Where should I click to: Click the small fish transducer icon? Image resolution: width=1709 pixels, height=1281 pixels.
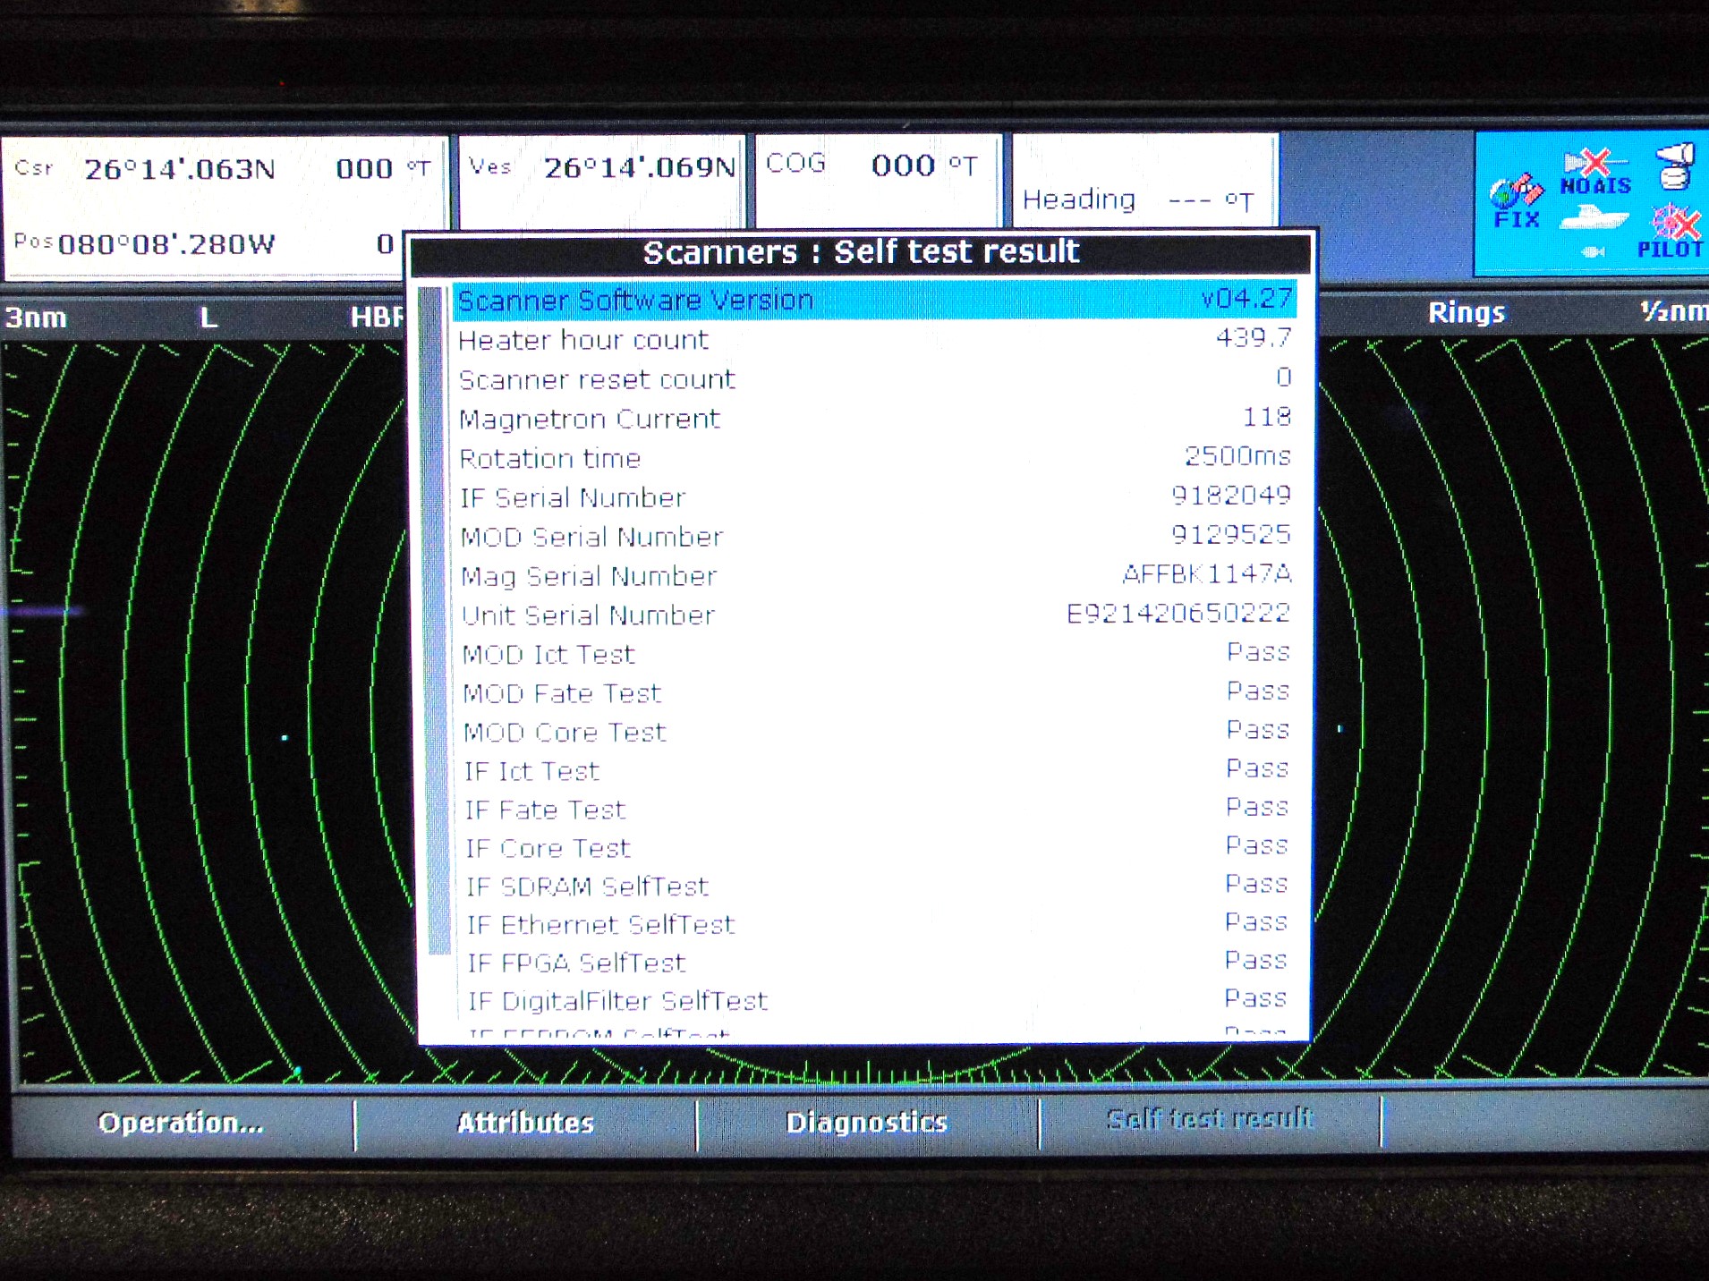[1593, 251]
